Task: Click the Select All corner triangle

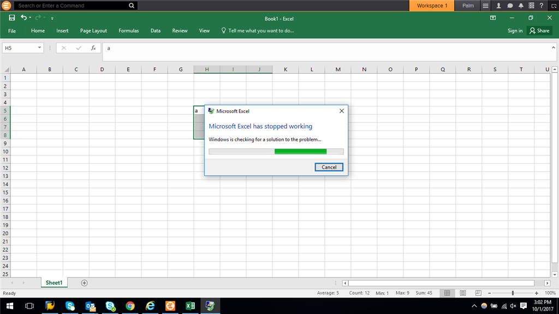Action: pos(6,69)
